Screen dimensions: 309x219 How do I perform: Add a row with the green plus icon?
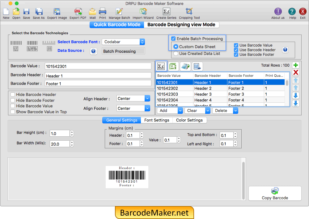coord(296,65)
